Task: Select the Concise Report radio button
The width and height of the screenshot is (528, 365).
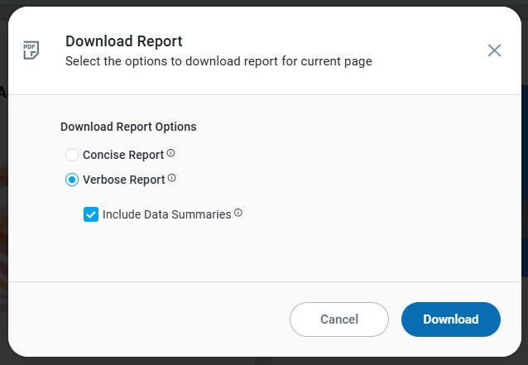Action: 72,155
